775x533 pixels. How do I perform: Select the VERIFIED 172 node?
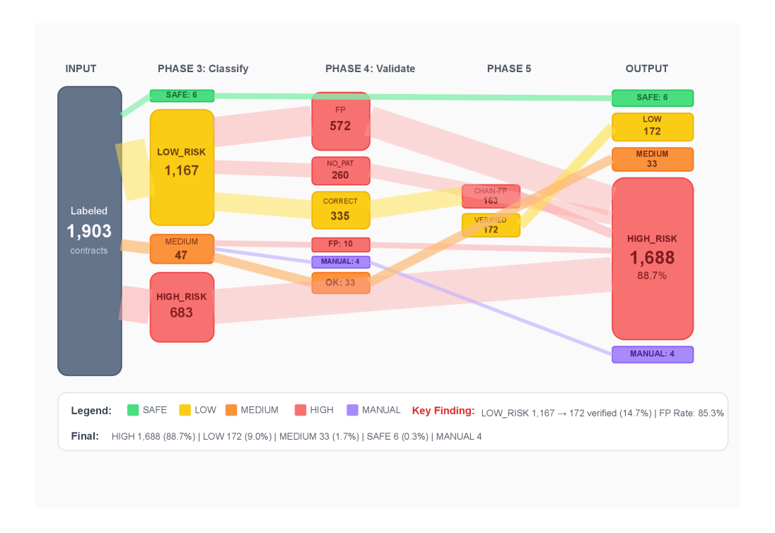point(491,225)
